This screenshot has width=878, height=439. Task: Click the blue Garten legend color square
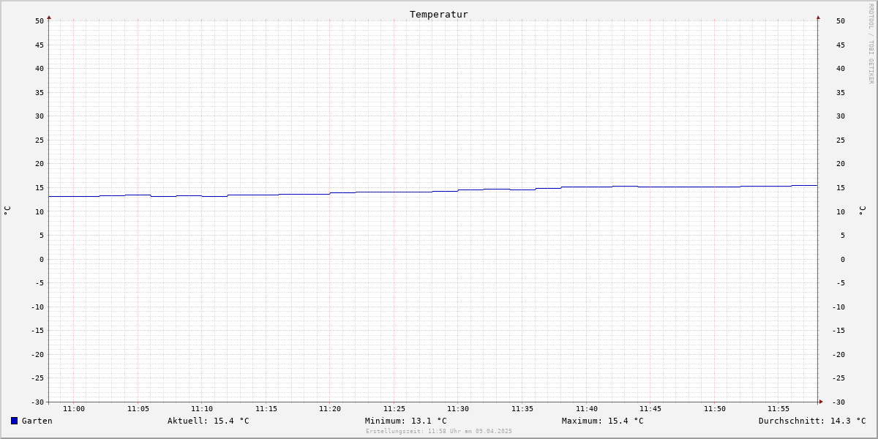pos(14,421)
